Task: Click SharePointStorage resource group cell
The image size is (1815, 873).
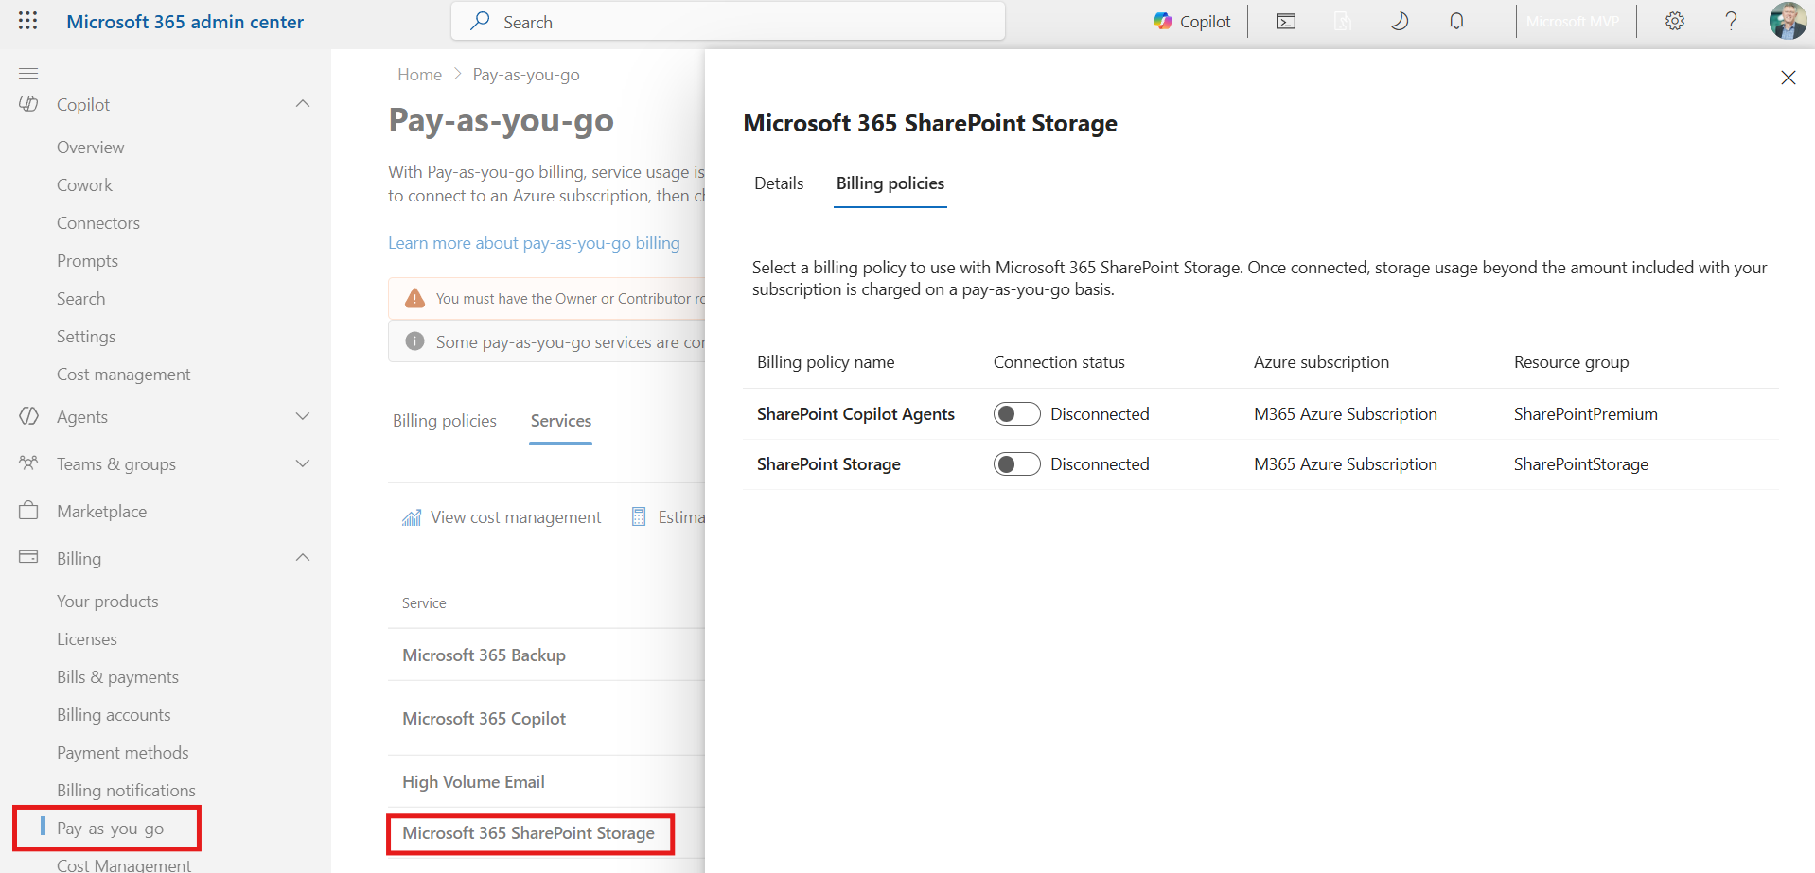Action: (x=1581, y=464)
